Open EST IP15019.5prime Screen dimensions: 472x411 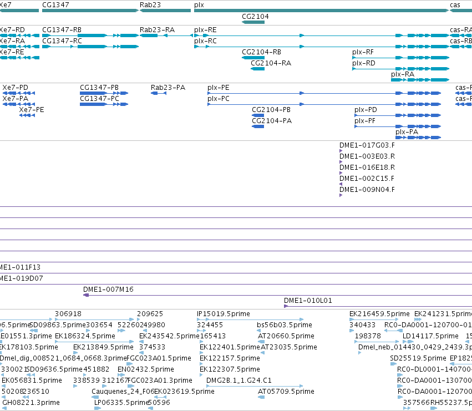pyautogui.click(x=224, y=314)
